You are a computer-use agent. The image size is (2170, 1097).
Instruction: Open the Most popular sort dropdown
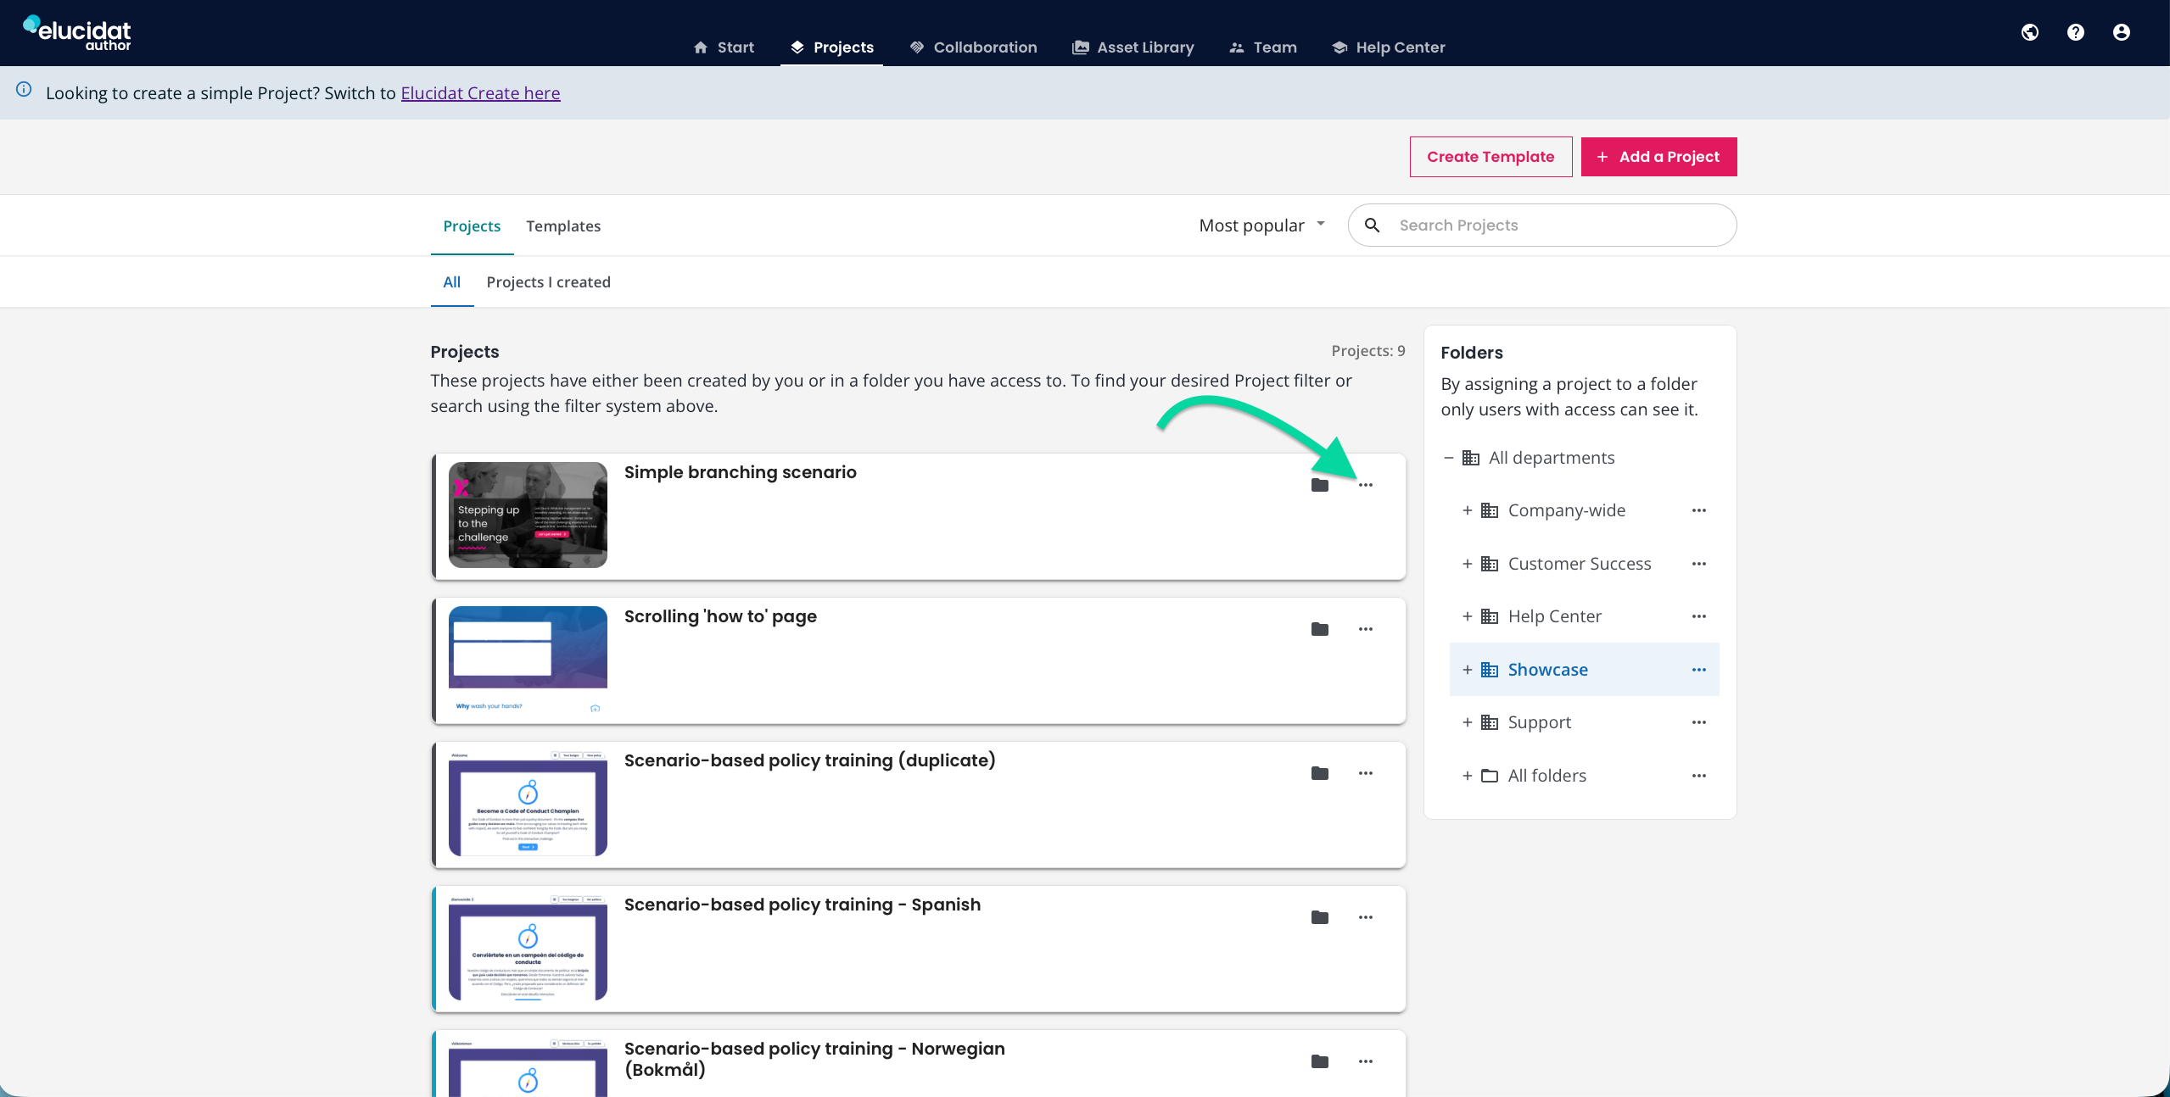tap(1261, 226)
